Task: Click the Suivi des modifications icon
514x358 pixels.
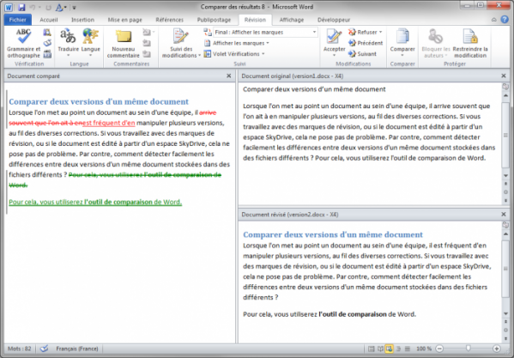Action: tap(180, 37)
